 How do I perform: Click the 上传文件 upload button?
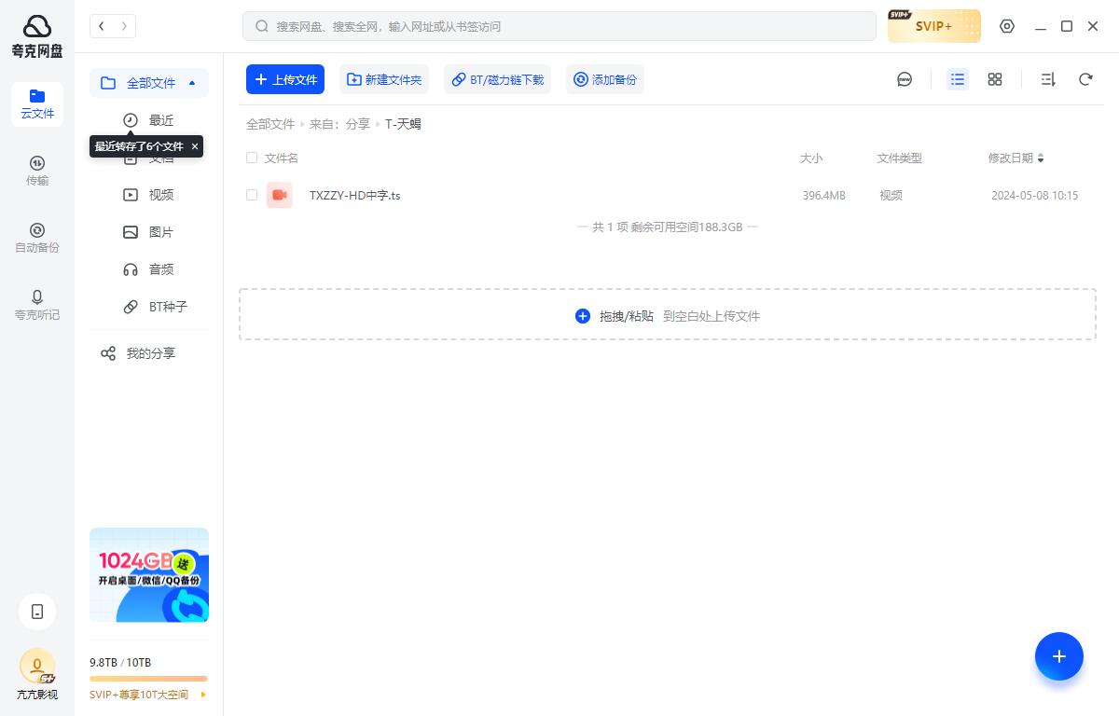click(x=285, y=79)
